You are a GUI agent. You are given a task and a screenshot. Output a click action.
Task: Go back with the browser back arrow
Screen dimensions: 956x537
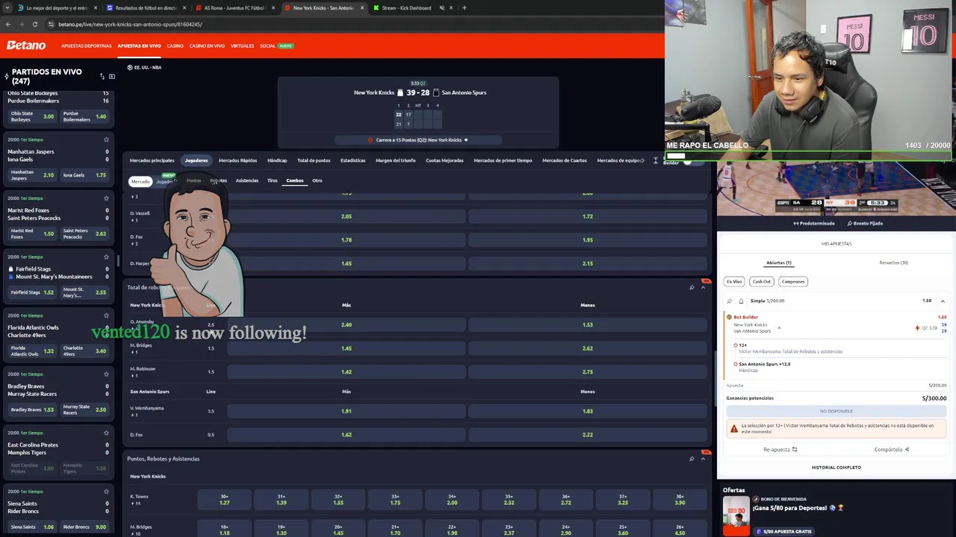tap(7, 24)
